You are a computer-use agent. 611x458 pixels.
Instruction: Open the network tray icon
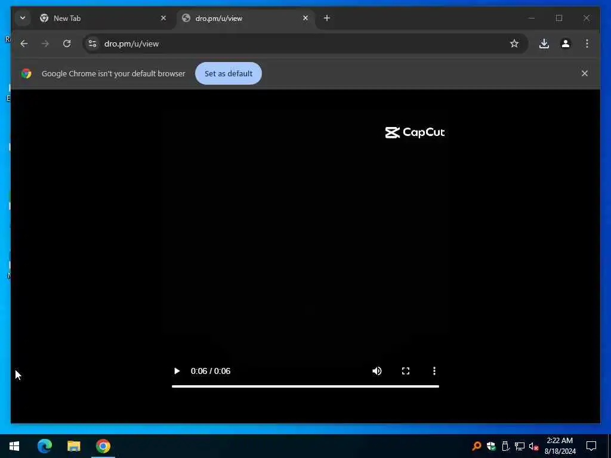pyautogui.click(x=520, y=446)
